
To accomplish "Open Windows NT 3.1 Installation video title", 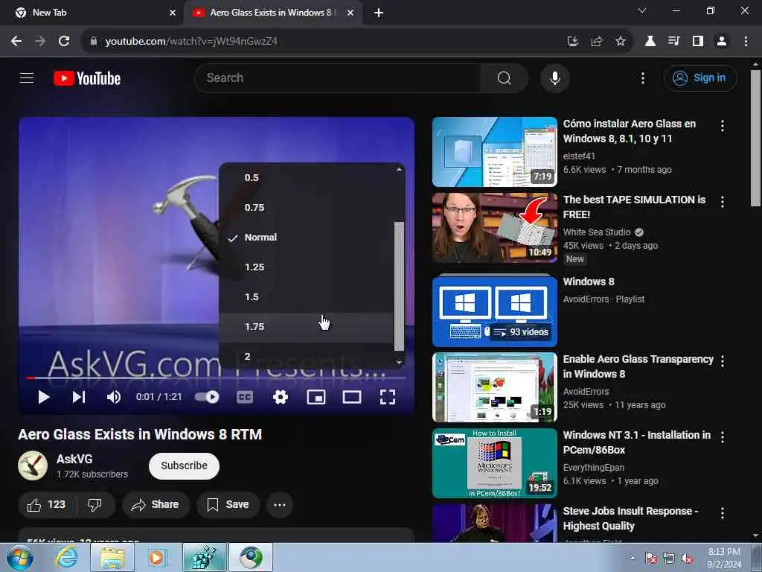I will [637, 442].
